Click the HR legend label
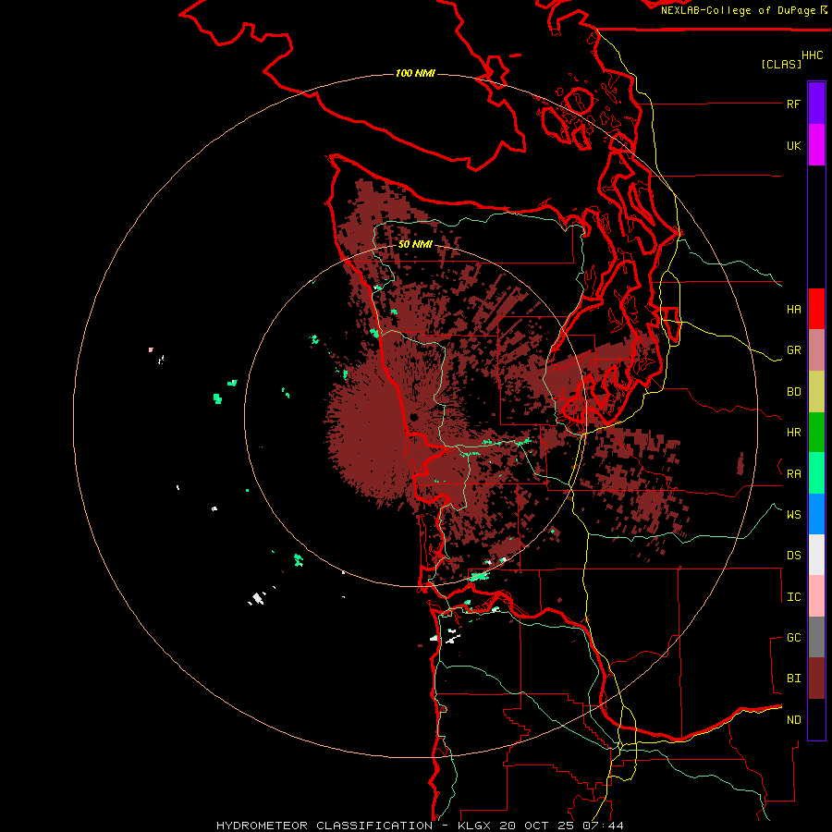 (793, 433)
